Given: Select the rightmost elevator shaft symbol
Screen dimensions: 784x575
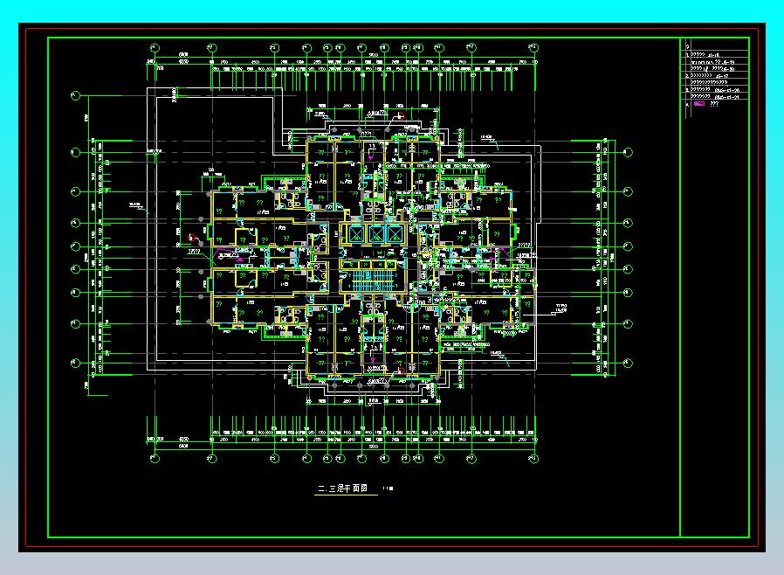Looking at the screenshot, I should [395, 234].
